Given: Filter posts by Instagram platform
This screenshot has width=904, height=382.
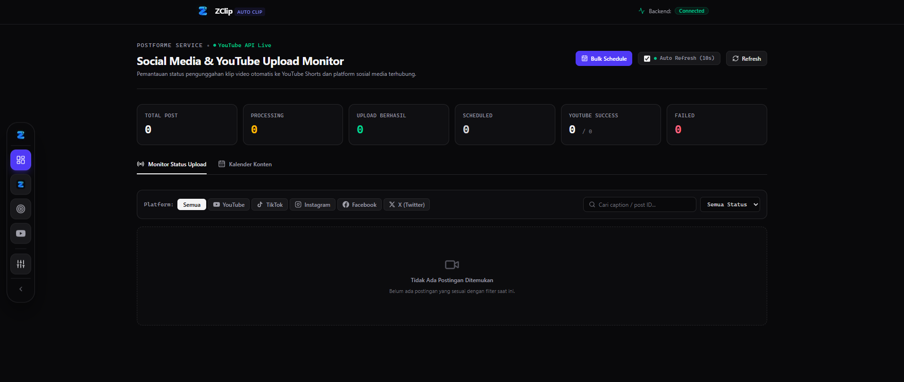Looking at the screenshot, I should pyautogui.click(x=313, y=204).
